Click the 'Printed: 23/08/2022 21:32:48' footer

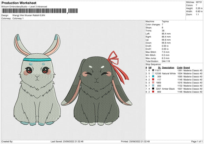(135, 141)
